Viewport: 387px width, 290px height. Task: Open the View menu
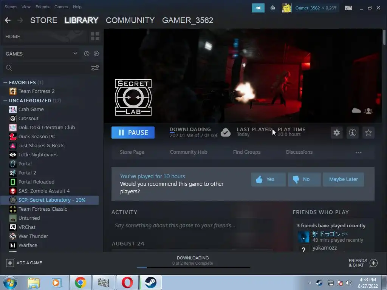[x=26, y=7]
